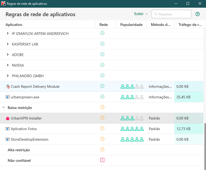Sort by the Aplicativo column header
The image size is (206, 170).
click(14, 25)
